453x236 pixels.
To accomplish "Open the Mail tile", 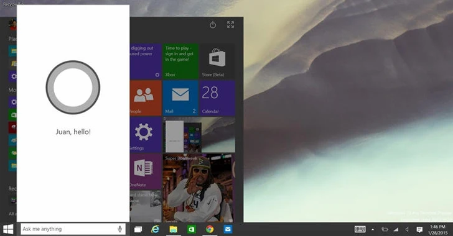I will [x=180, y=98].
